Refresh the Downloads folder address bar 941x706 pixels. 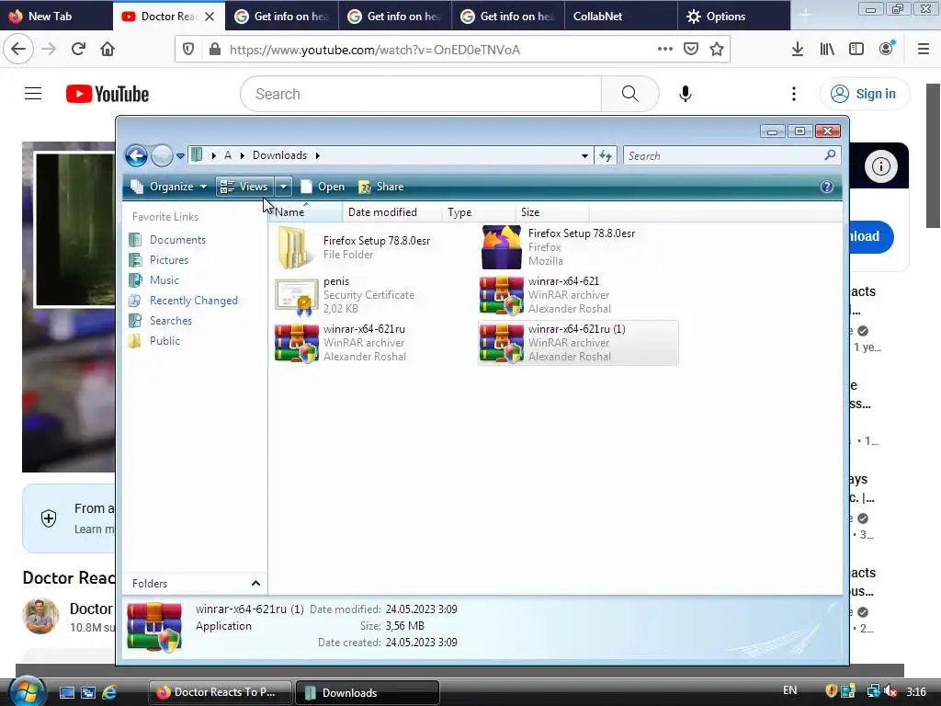point(606,156)
